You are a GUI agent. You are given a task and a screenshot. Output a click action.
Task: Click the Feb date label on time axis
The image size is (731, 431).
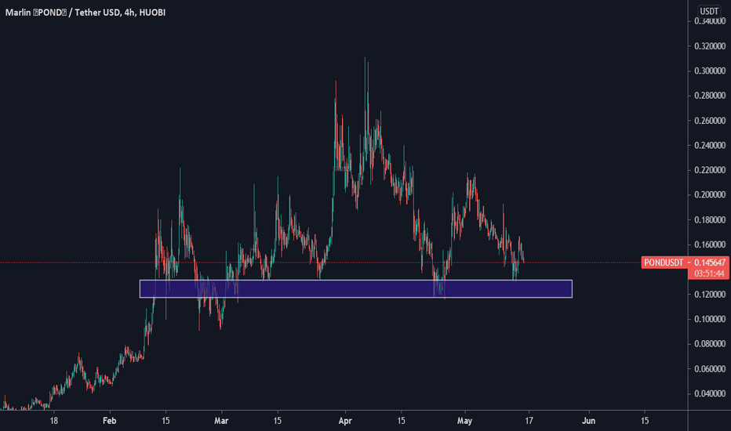tap(109, 421)
